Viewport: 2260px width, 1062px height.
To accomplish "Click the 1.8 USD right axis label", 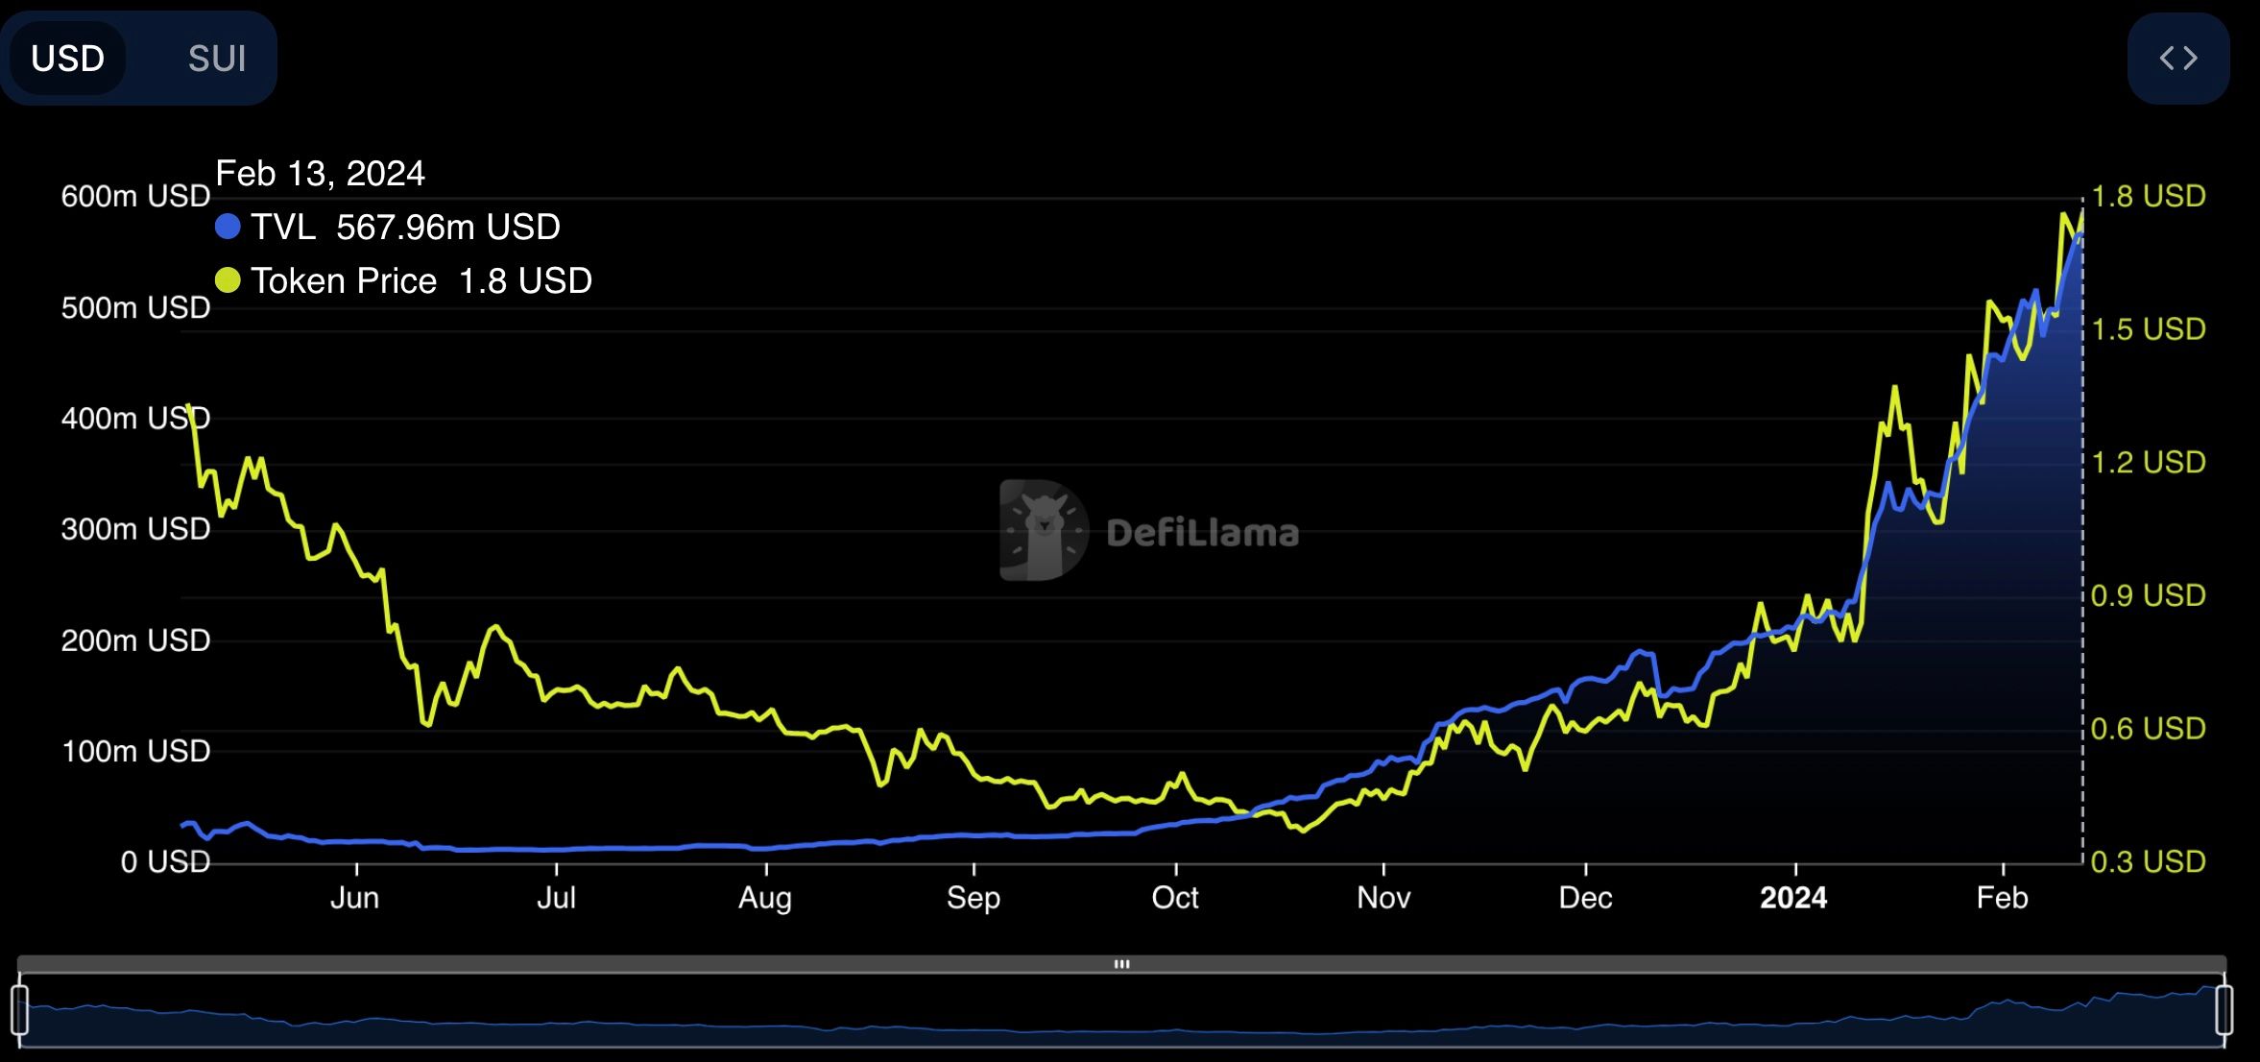I will [x=2148, y=196].
